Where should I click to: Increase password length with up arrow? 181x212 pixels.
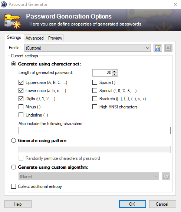coord(115,71)
